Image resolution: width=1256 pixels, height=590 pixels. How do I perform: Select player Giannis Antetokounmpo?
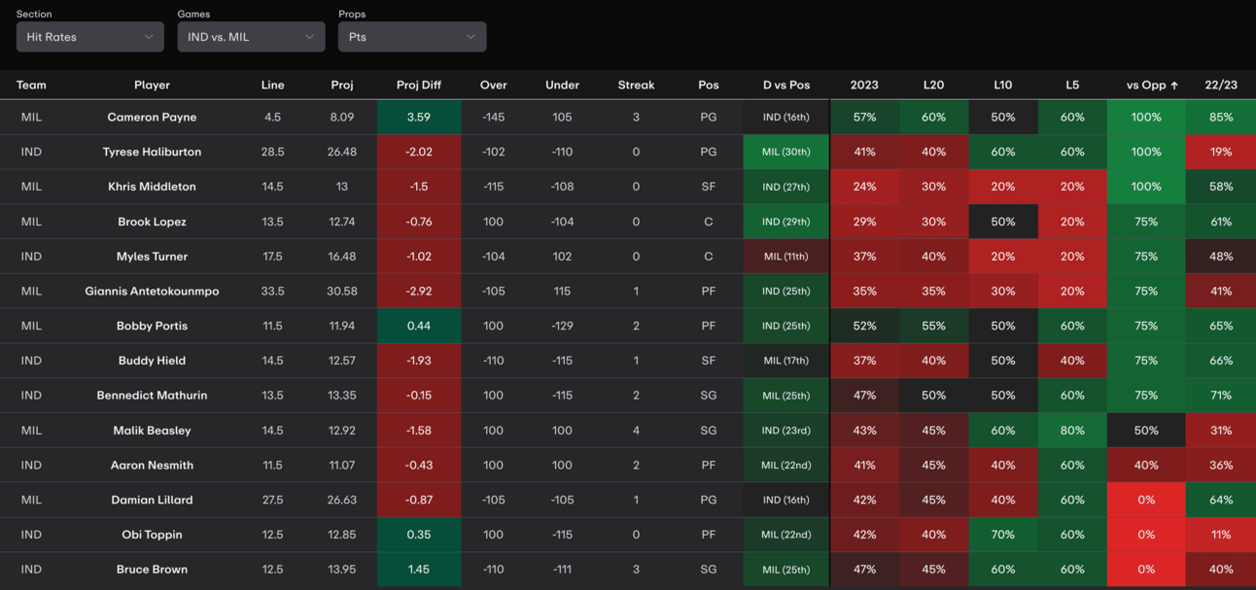[x=152, y=291]
